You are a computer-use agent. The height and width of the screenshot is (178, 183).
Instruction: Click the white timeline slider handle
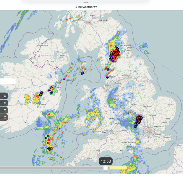click(106, 168)
